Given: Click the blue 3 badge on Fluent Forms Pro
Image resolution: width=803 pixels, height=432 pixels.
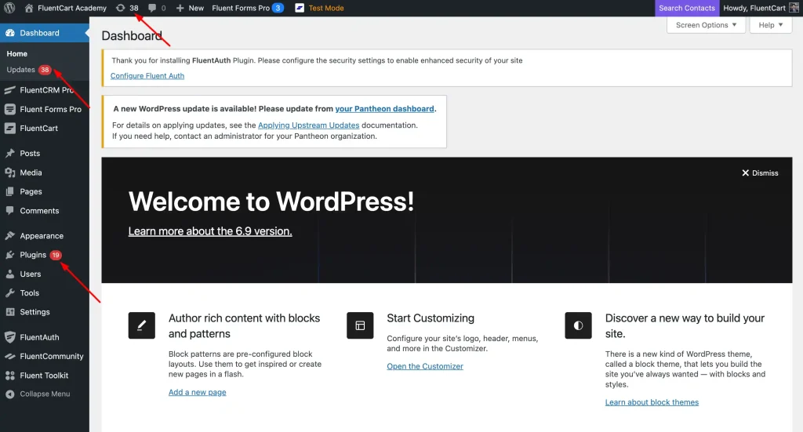Looking at the screenshot, I should tap(278, 8).
